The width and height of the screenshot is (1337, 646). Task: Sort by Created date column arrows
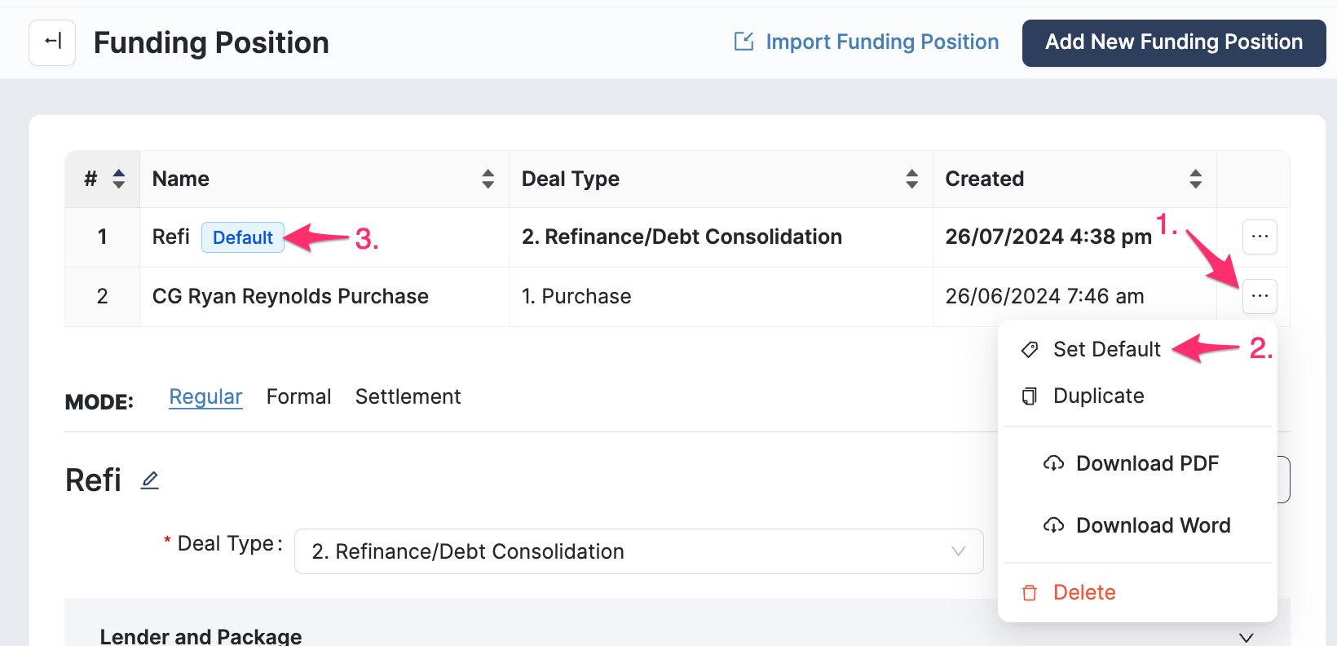1195,179
